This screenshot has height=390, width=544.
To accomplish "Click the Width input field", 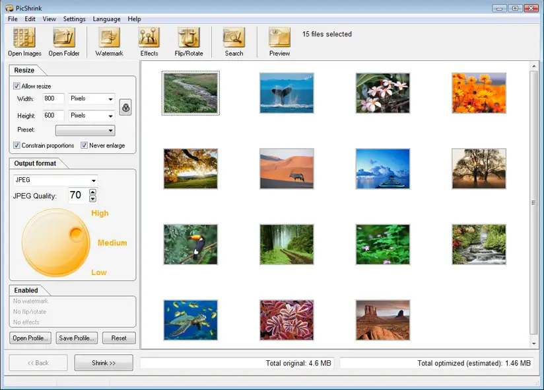I will [53, 98].
